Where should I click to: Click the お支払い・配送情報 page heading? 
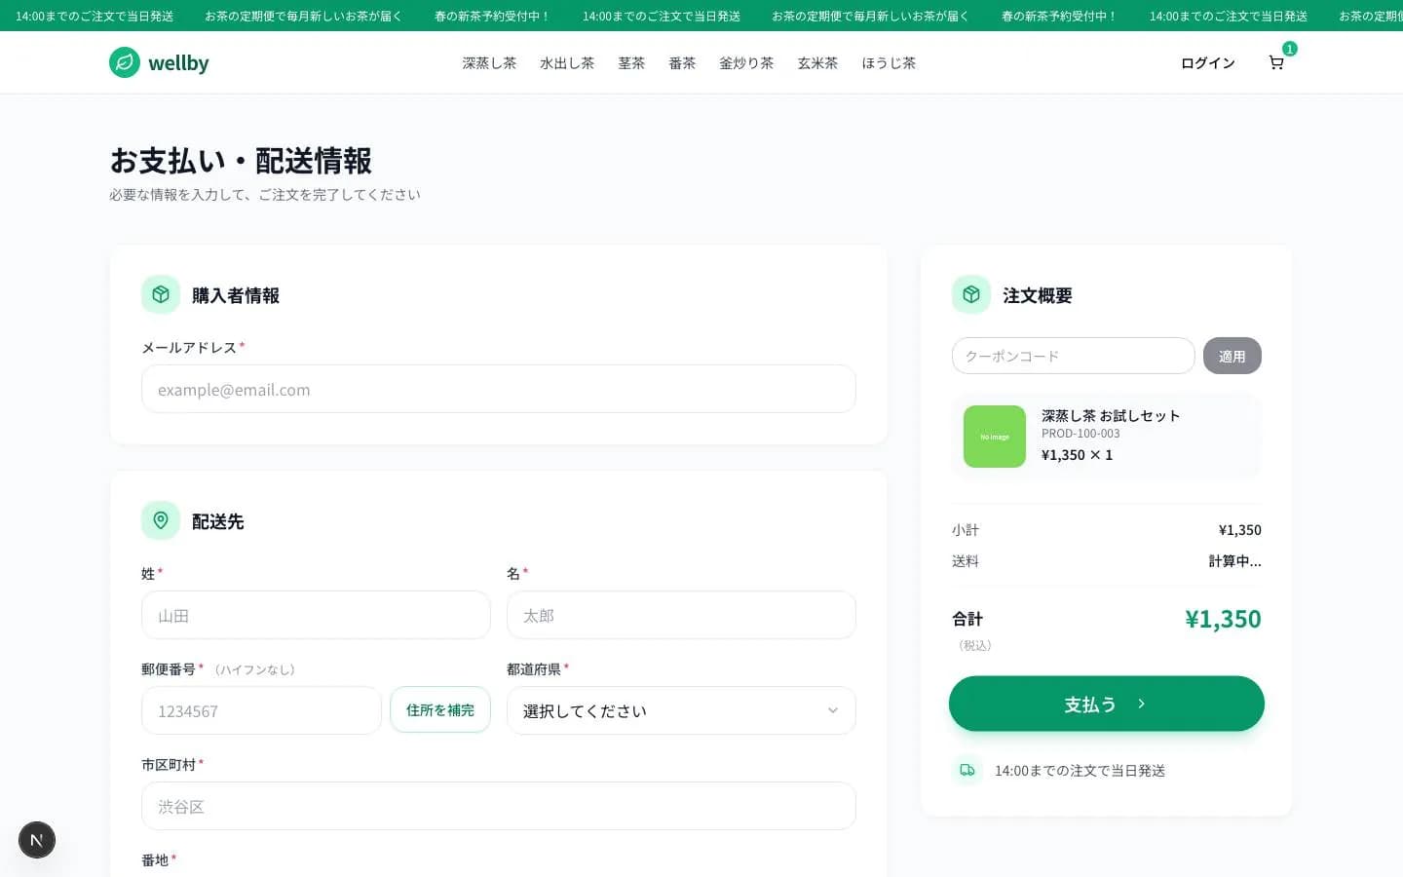click(x=241, y=160)
